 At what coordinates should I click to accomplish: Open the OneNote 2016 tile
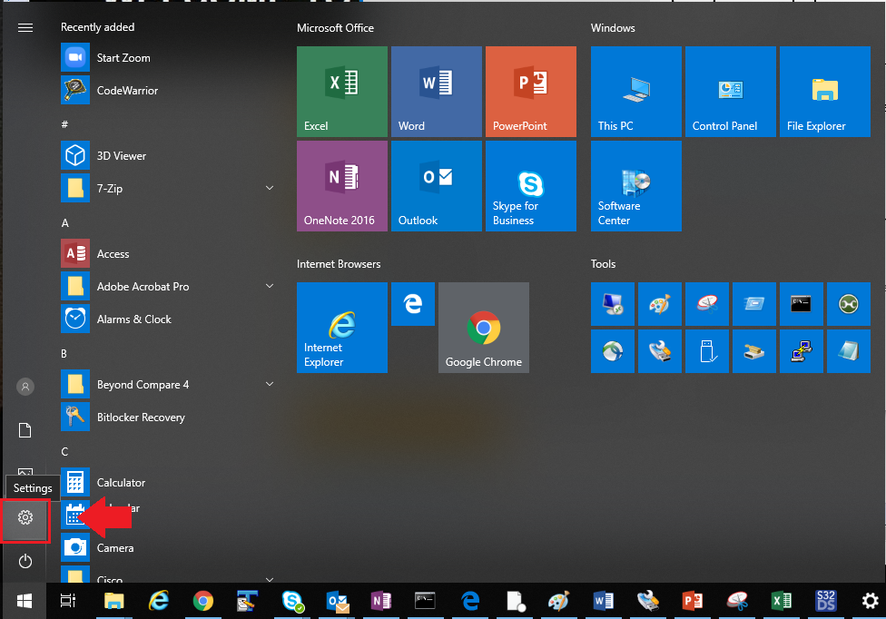point(342,186)
